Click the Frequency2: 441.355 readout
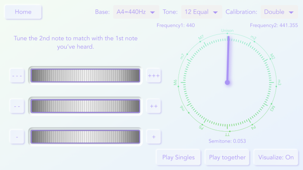This screenshot has width=303, height=170. click(x=274, y=25)
